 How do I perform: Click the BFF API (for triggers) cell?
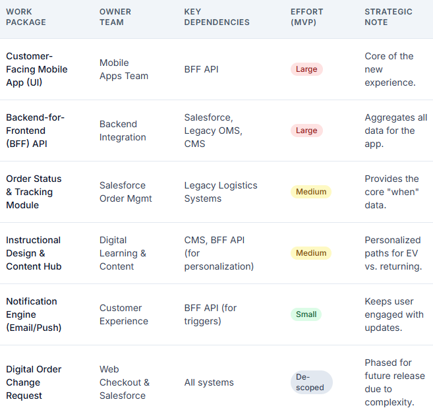coord(210,314)
